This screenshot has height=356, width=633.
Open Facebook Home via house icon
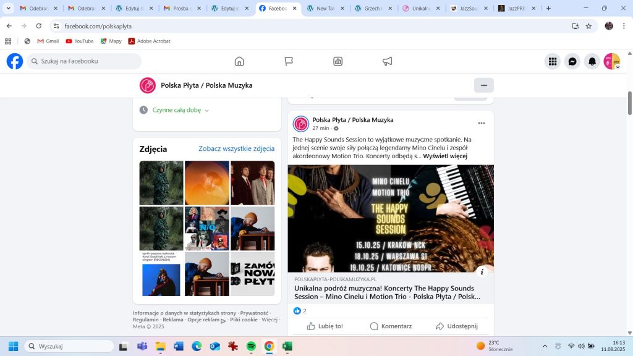(x=239, y=61)
